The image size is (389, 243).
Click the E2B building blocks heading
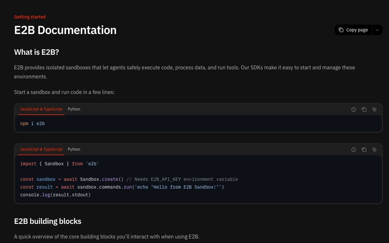pos(48,221)
